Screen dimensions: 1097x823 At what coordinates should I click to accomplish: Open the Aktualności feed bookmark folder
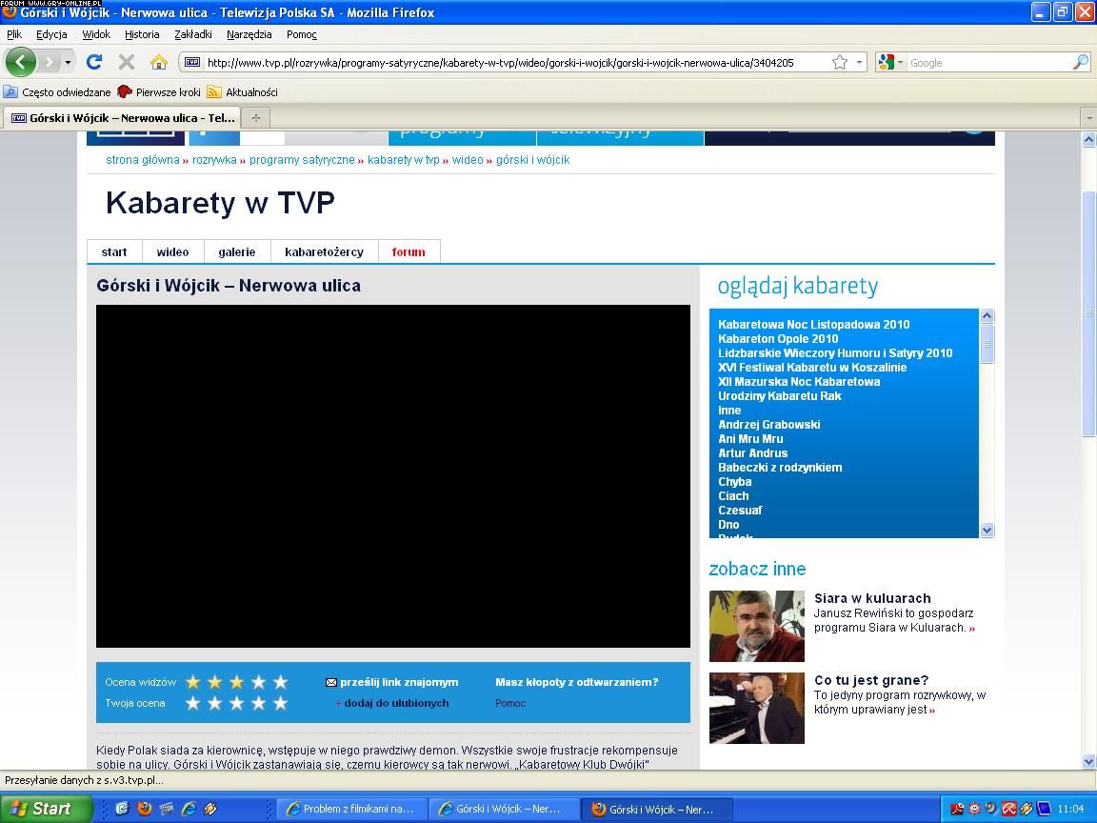point(243,91)
